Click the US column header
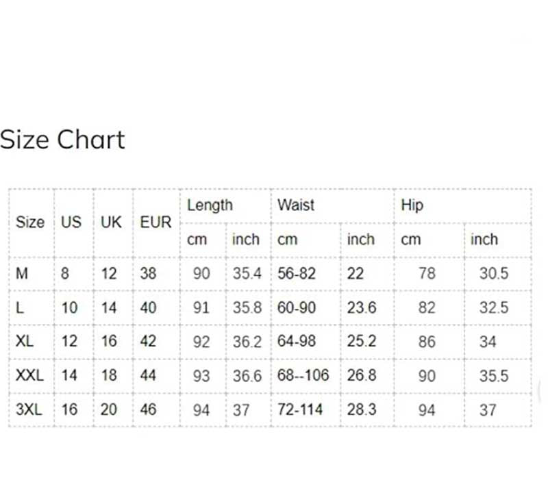This screenshot has width=548, height=493. point(71,222)
